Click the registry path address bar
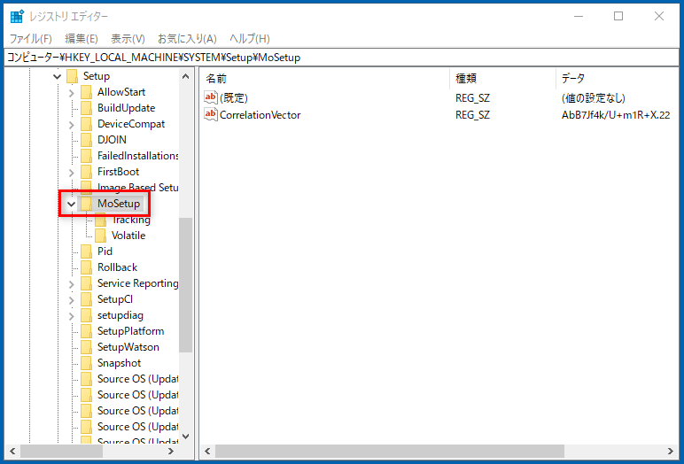The height and width of the screenshot is (464, 684). (x=342, y=58)
